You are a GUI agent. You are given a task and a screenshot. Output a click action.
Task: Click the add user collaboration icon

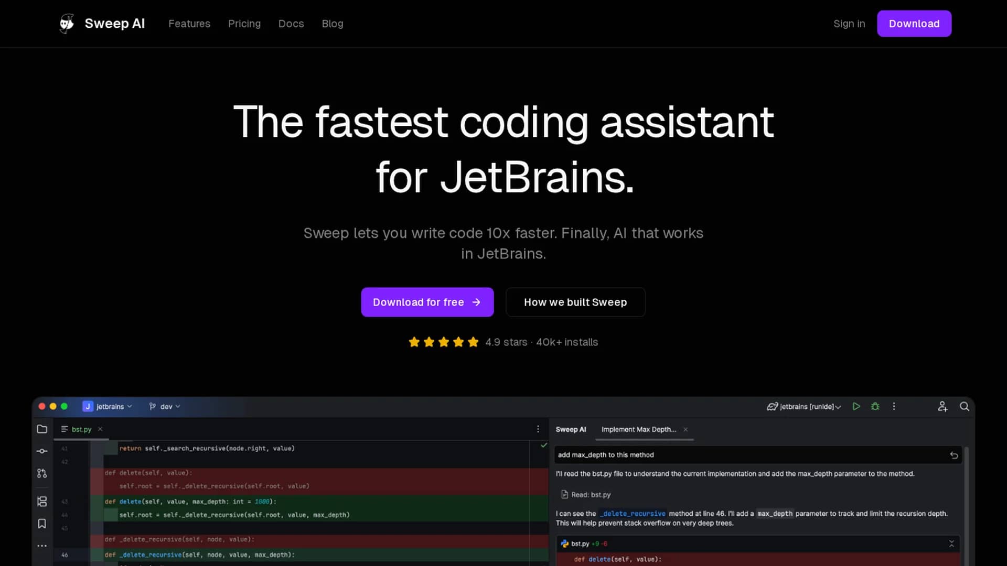[x=942, y=407]
